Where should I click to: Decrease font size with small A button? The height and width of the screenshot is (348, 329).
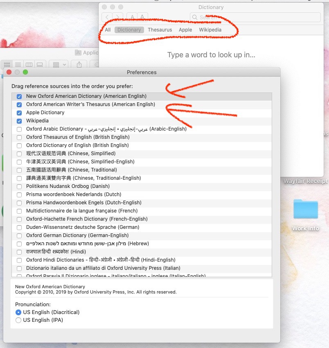pos(132,17)
